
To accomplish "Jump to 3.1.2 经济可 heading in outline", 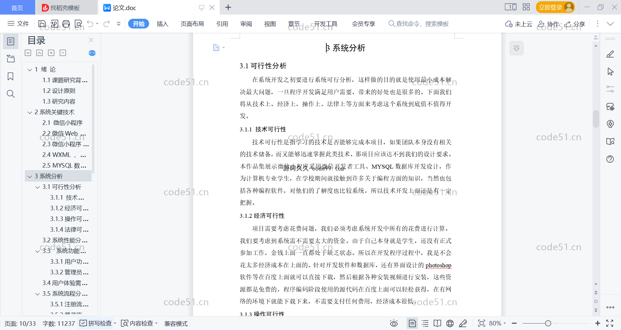I will click(x=69, y=208).
